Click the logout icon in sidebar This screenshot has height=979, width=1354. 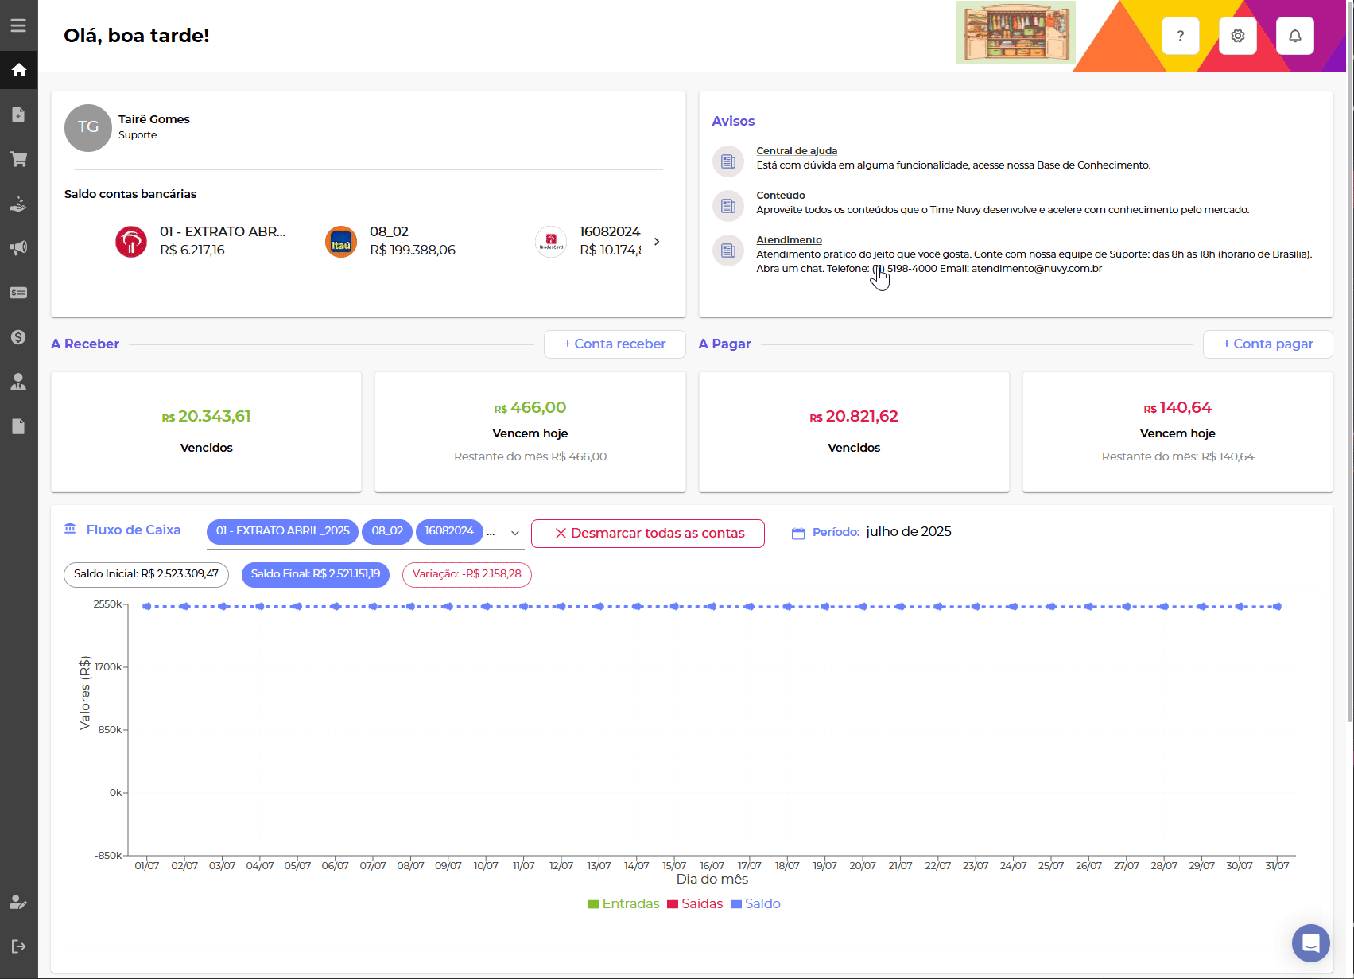(18, 946)
